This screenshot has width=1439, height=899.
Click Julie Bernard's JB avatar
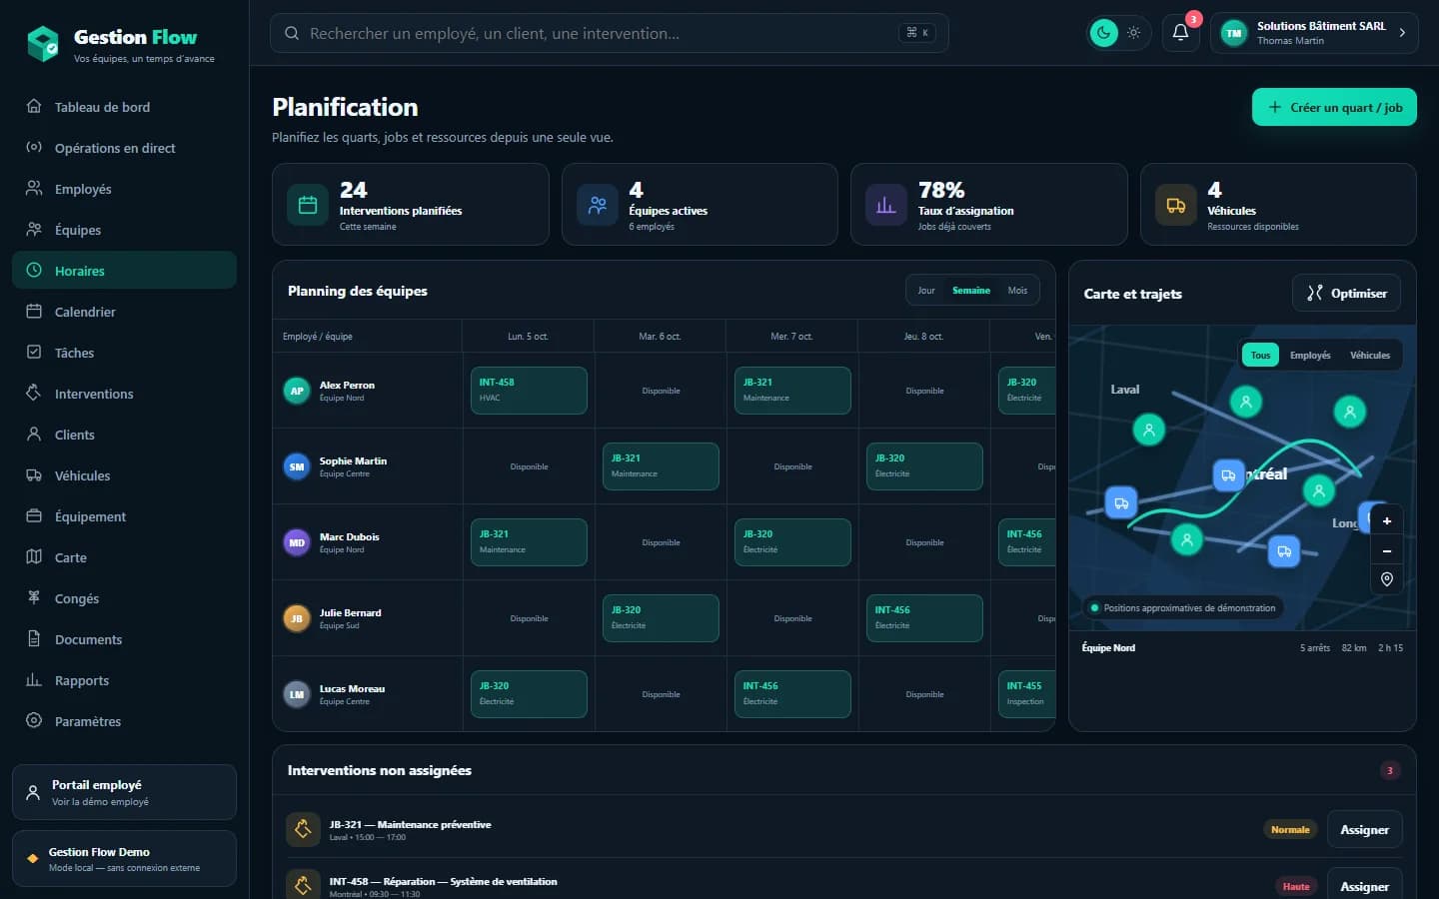point(297,618)
